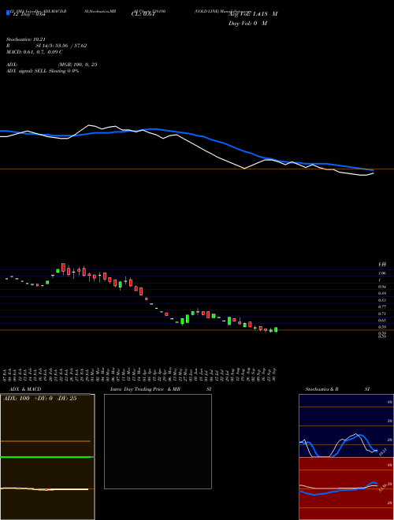Click the 'ADX: 100 +DY: 0 -DY: 25' header
Image resolution: width=394 pixels, height=520 pixels.
(x=40, y=399)
